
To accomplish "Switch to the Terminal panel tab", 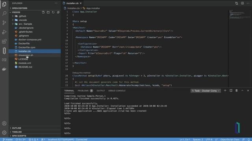I will click(69, 90).
